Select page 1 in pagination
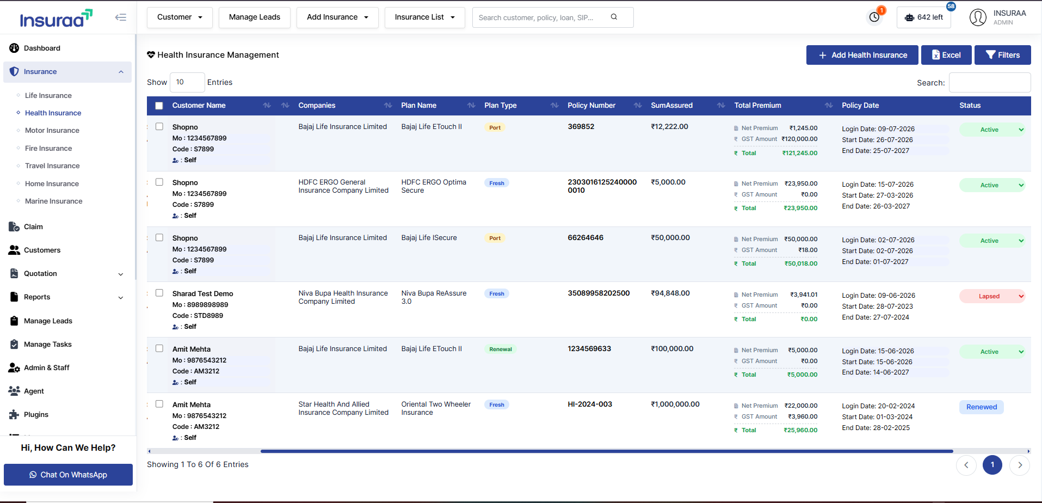 coord(992,465)
